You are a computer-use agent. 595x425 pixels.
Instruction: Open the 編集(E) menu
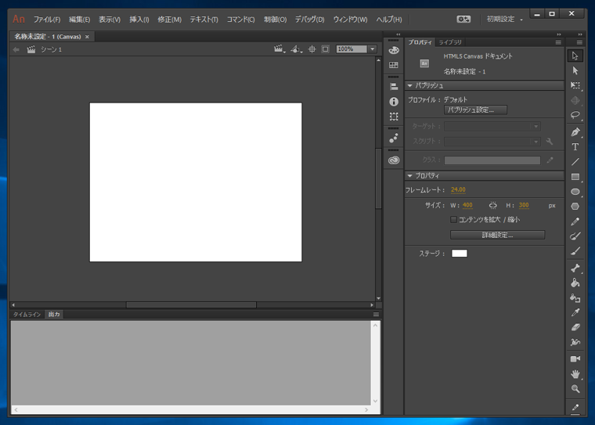(x=80, y=20)
